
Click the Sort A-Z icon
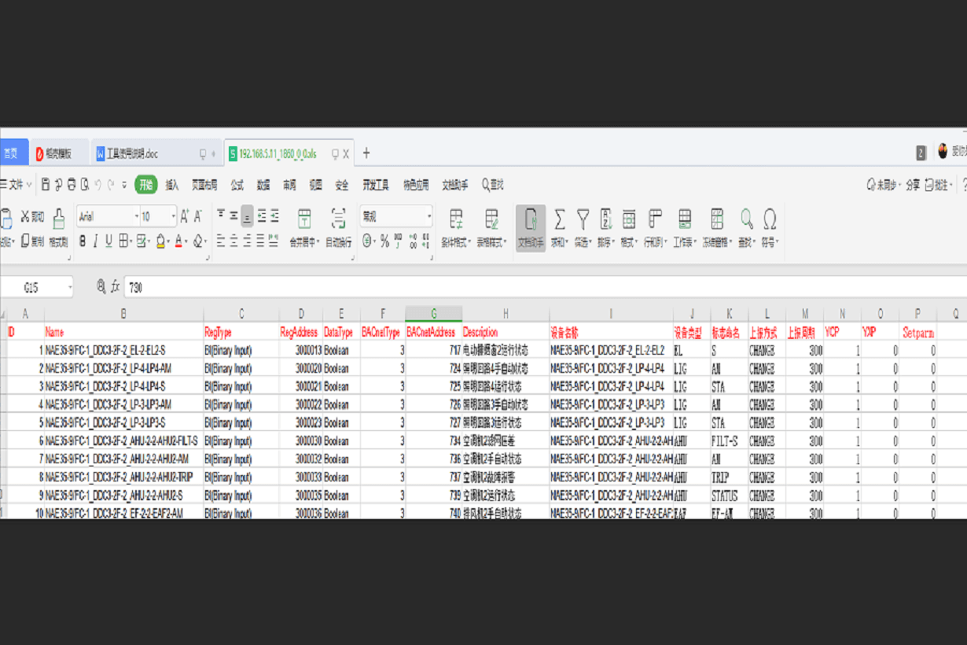point(605,219)
